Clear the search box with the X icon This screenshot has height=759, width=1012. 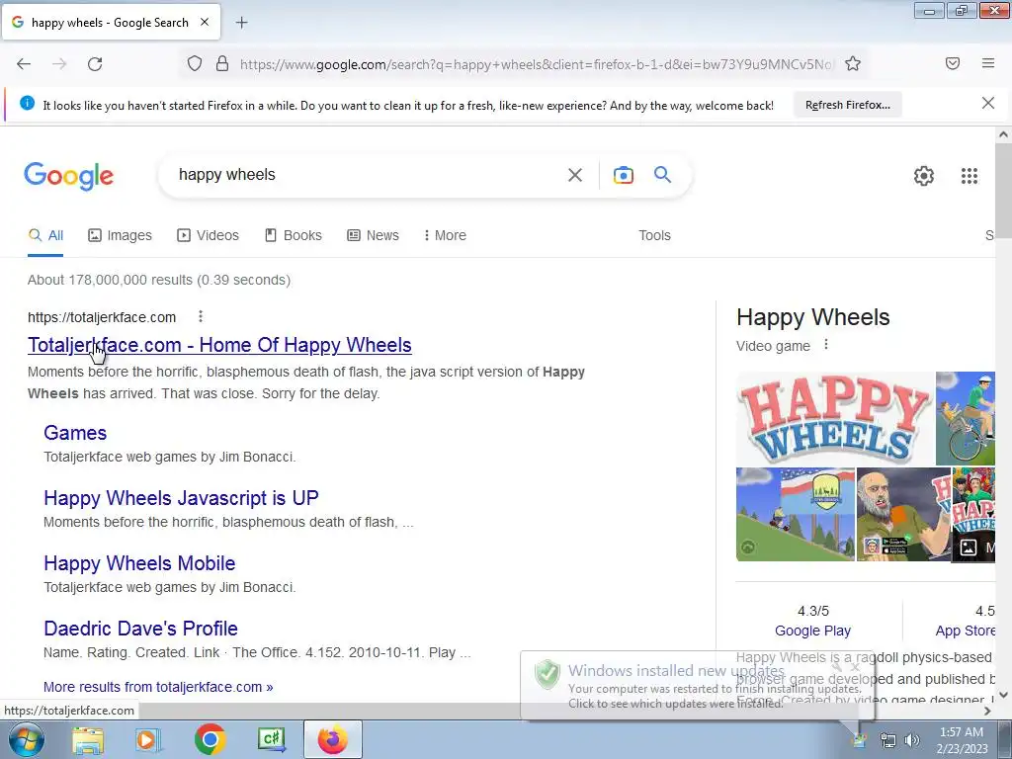(x=574, y=175)
